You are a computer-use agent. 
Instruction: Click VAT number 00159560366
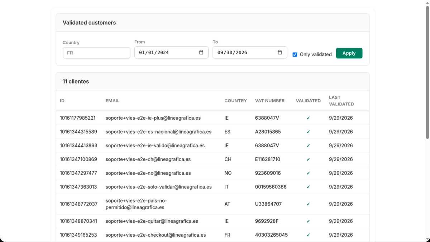(x=271, y=187)
